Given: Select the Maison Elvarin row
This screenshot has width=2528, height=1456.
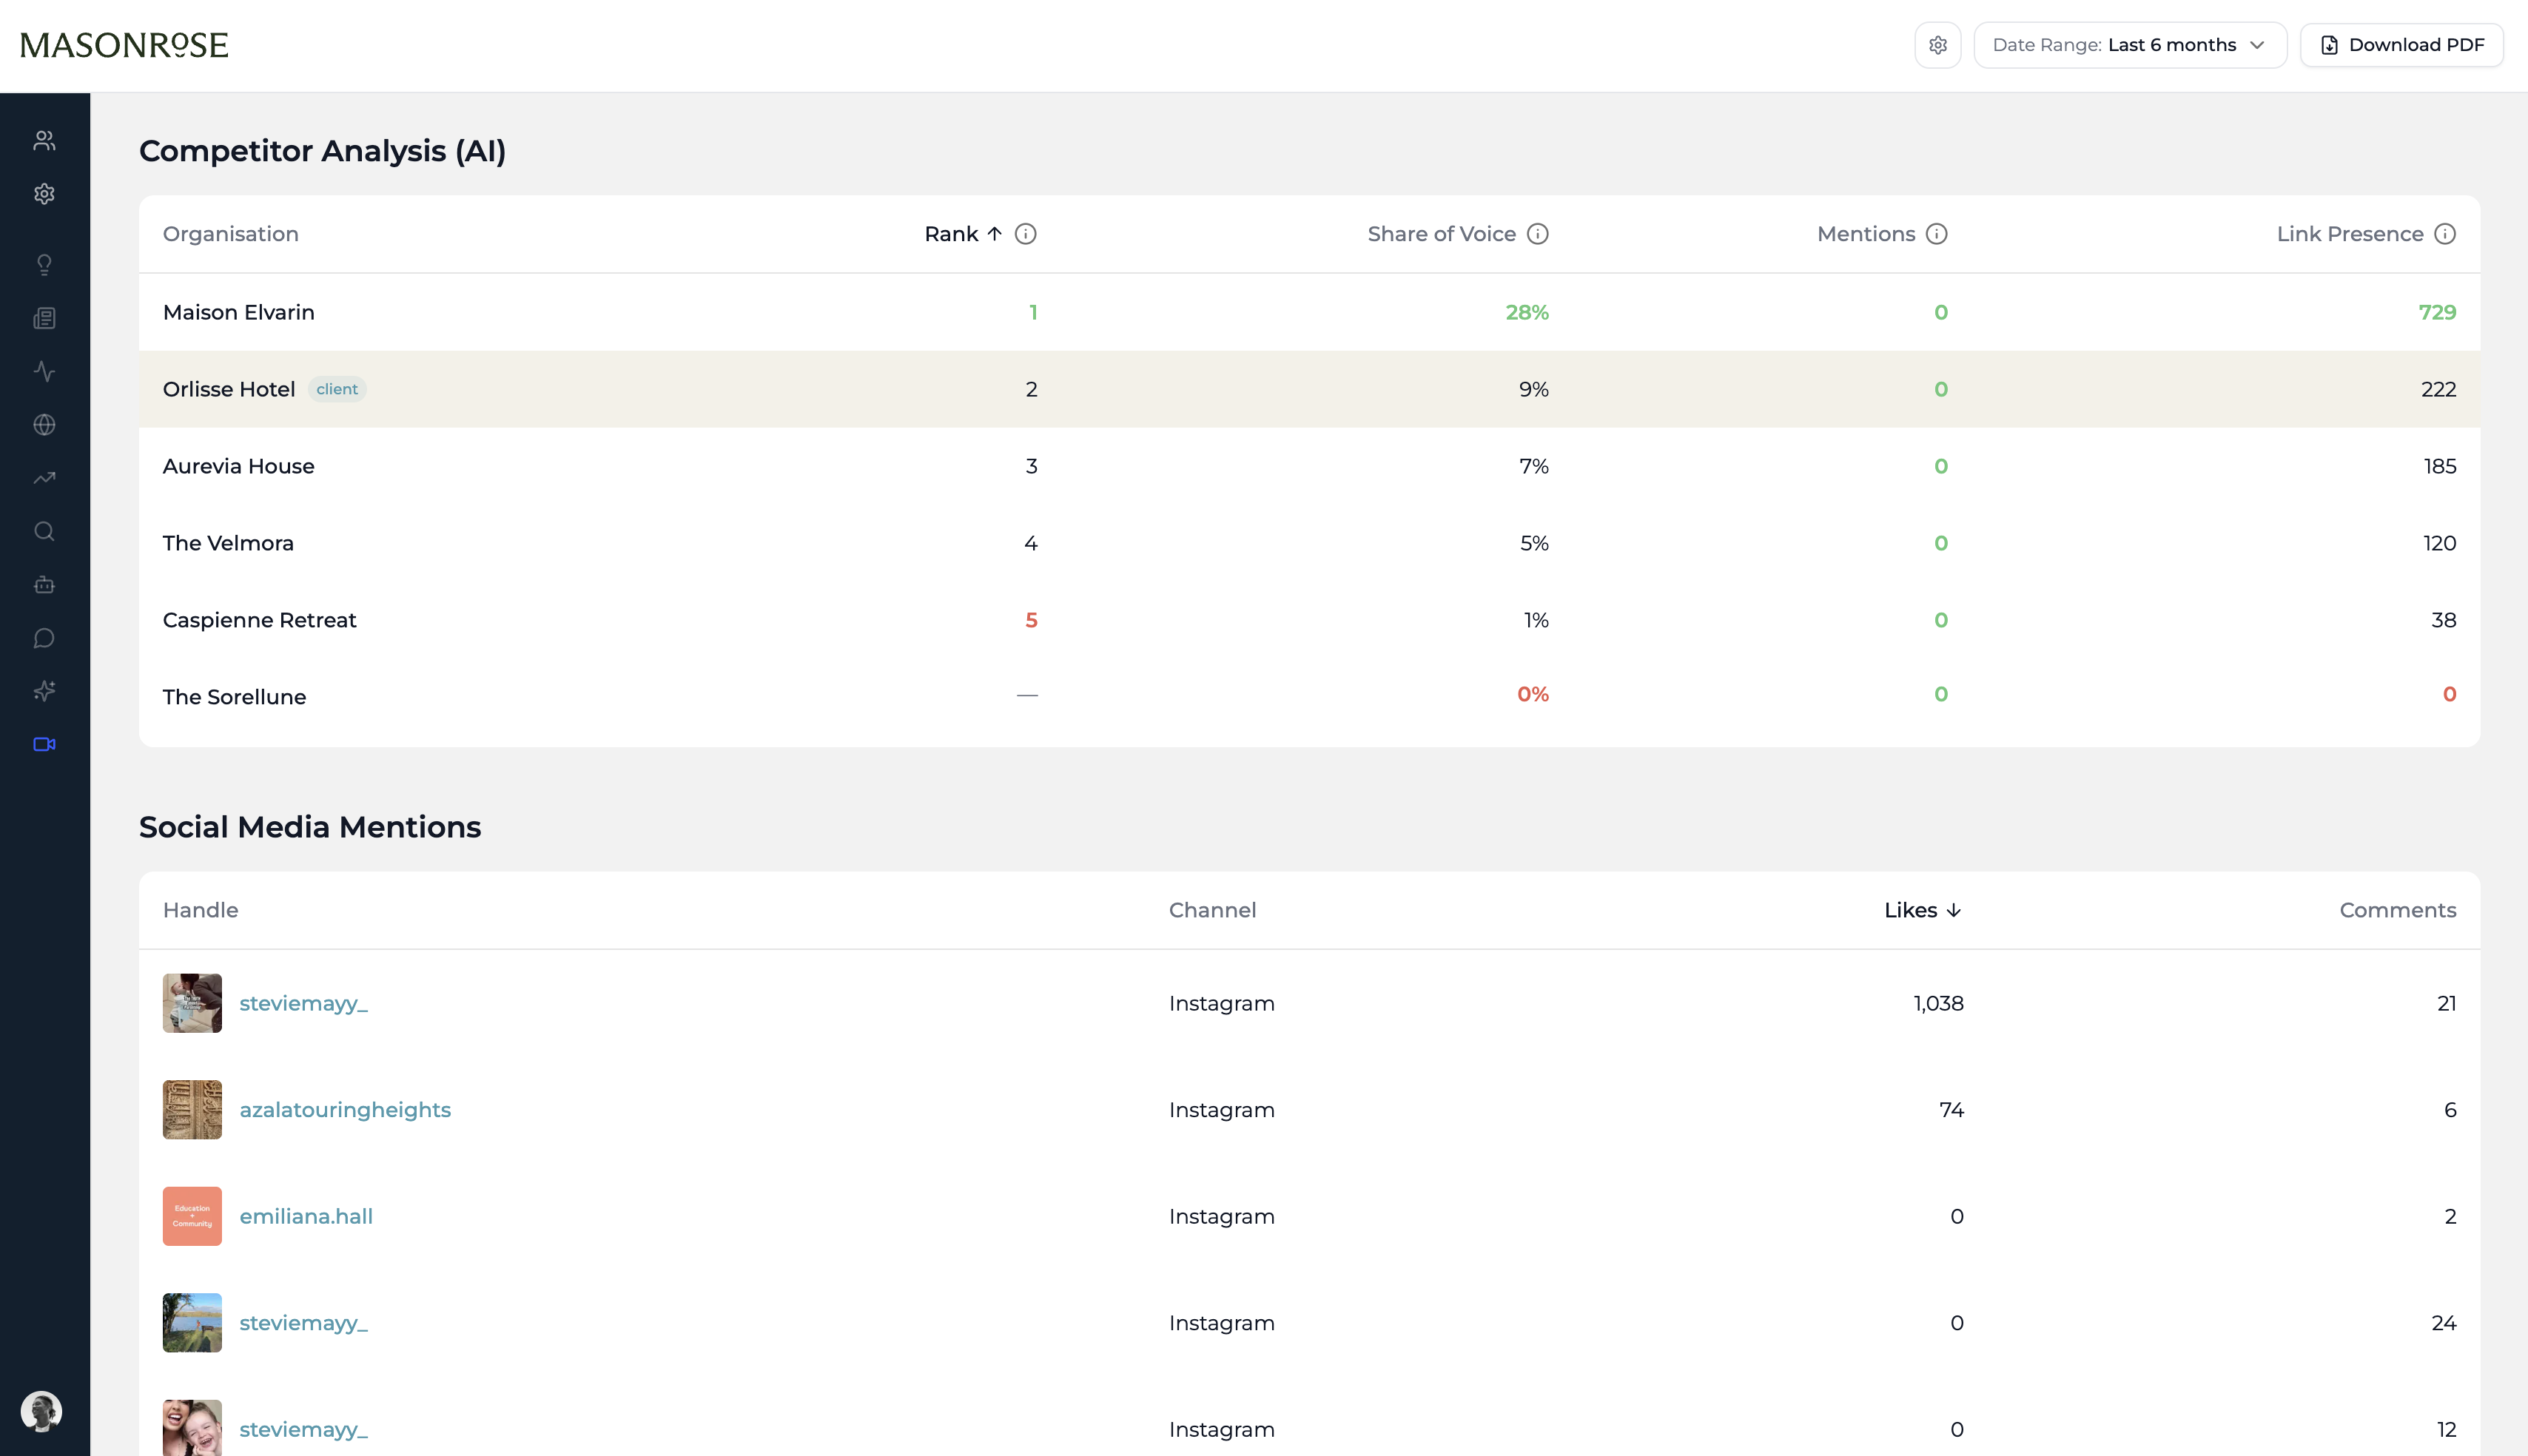Looking at the screenshot, I should (x=1309, y=312).
